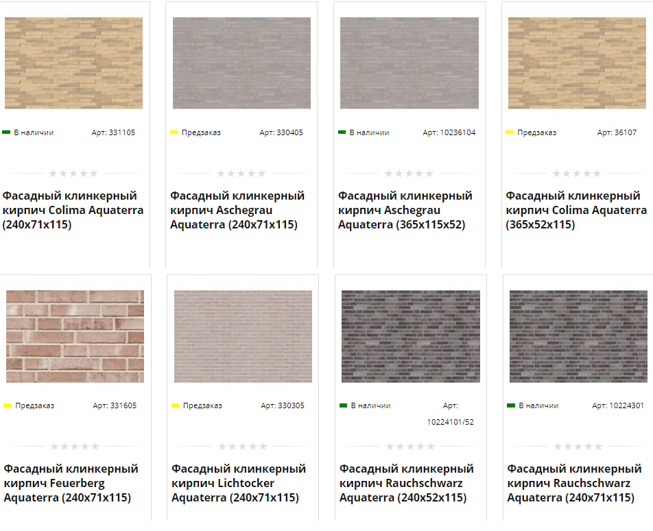Rate article 331105 with star rating

click(x=73, y=174)
